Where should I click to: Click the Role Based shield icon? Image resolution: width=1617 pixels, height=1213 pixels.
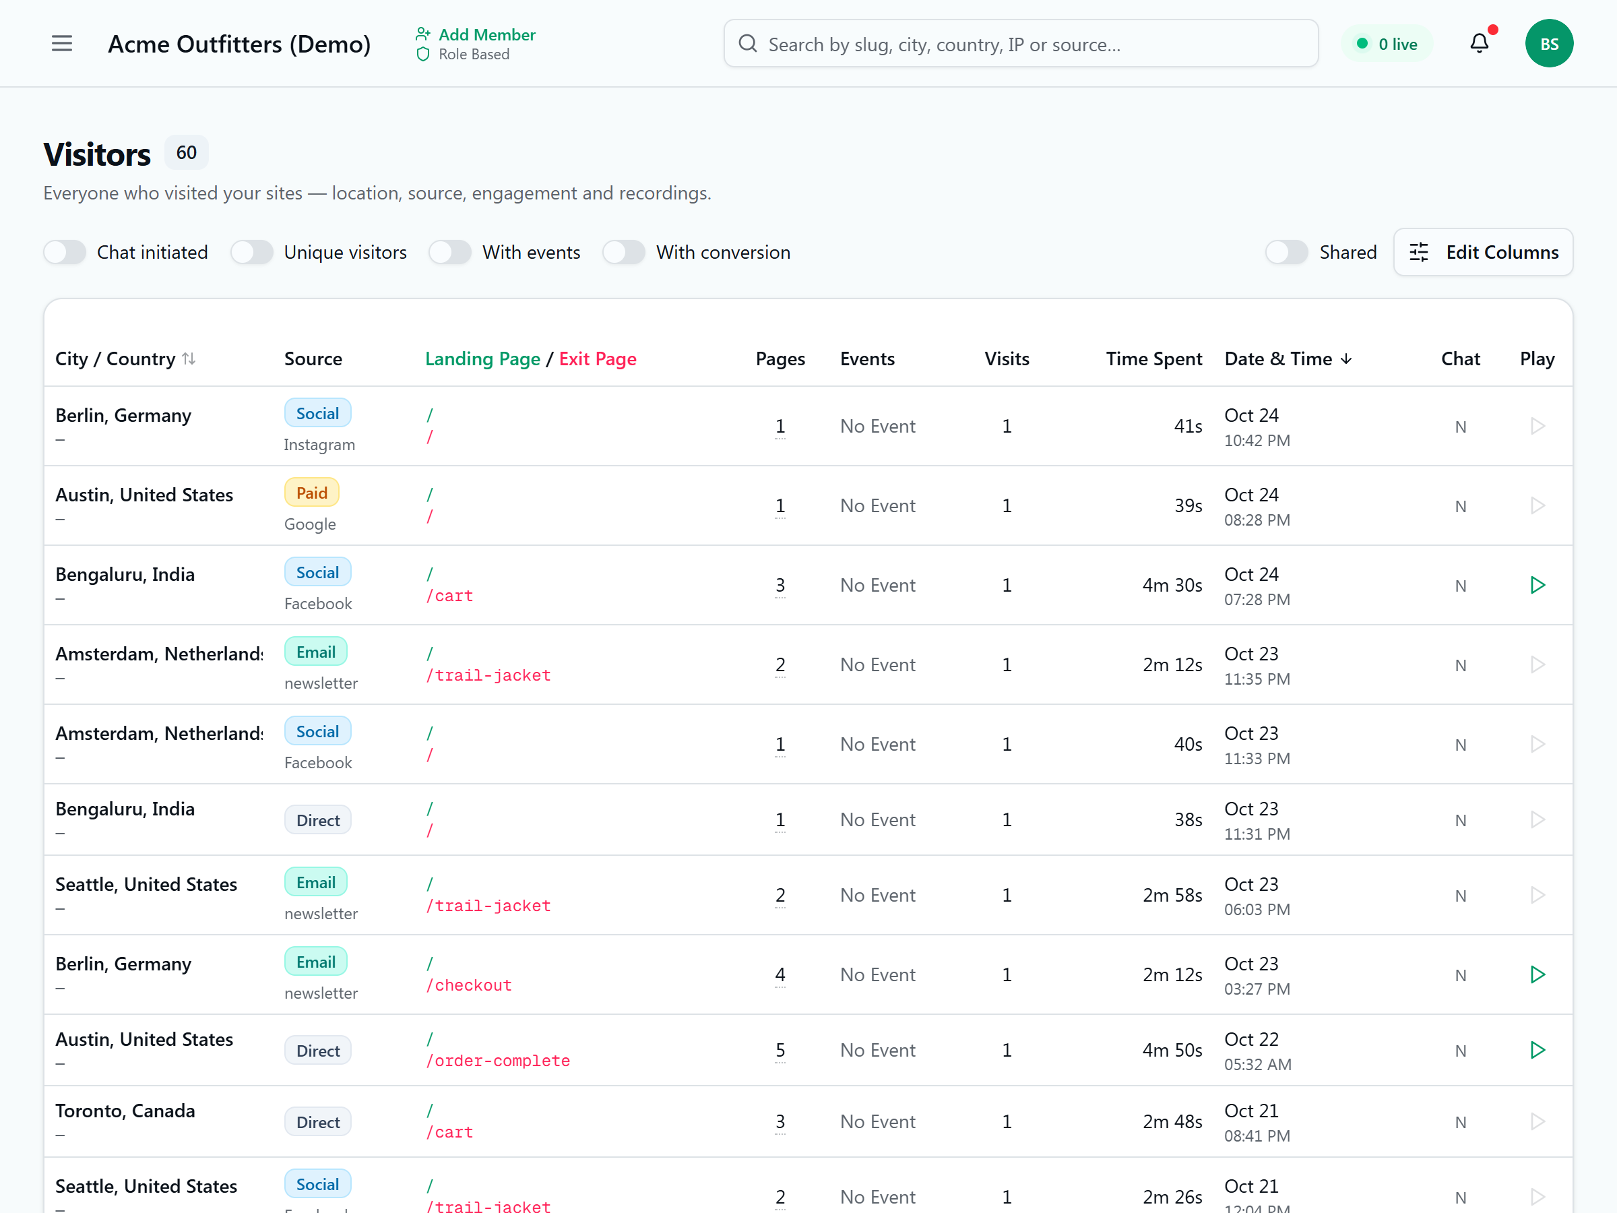click(422, 54)
